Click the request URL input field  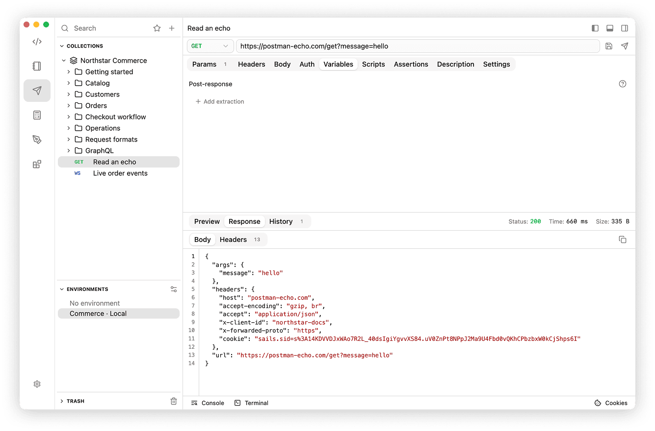[418, 46]
